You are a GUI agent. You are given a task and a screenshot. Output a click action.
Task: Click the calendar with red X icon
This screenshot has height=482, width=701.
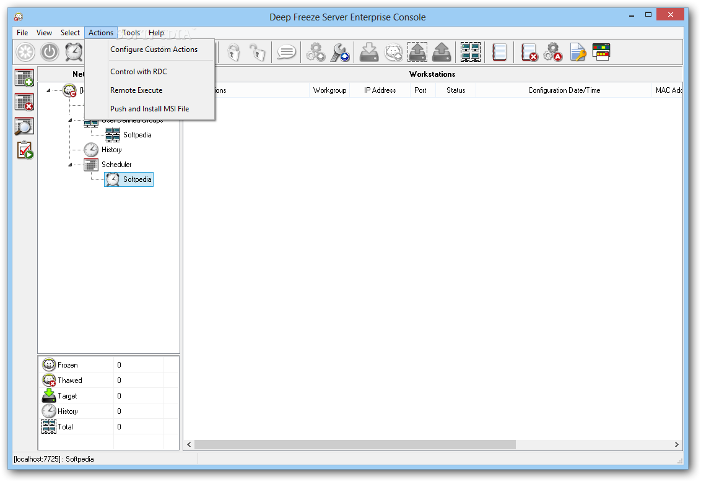[24, 102]
